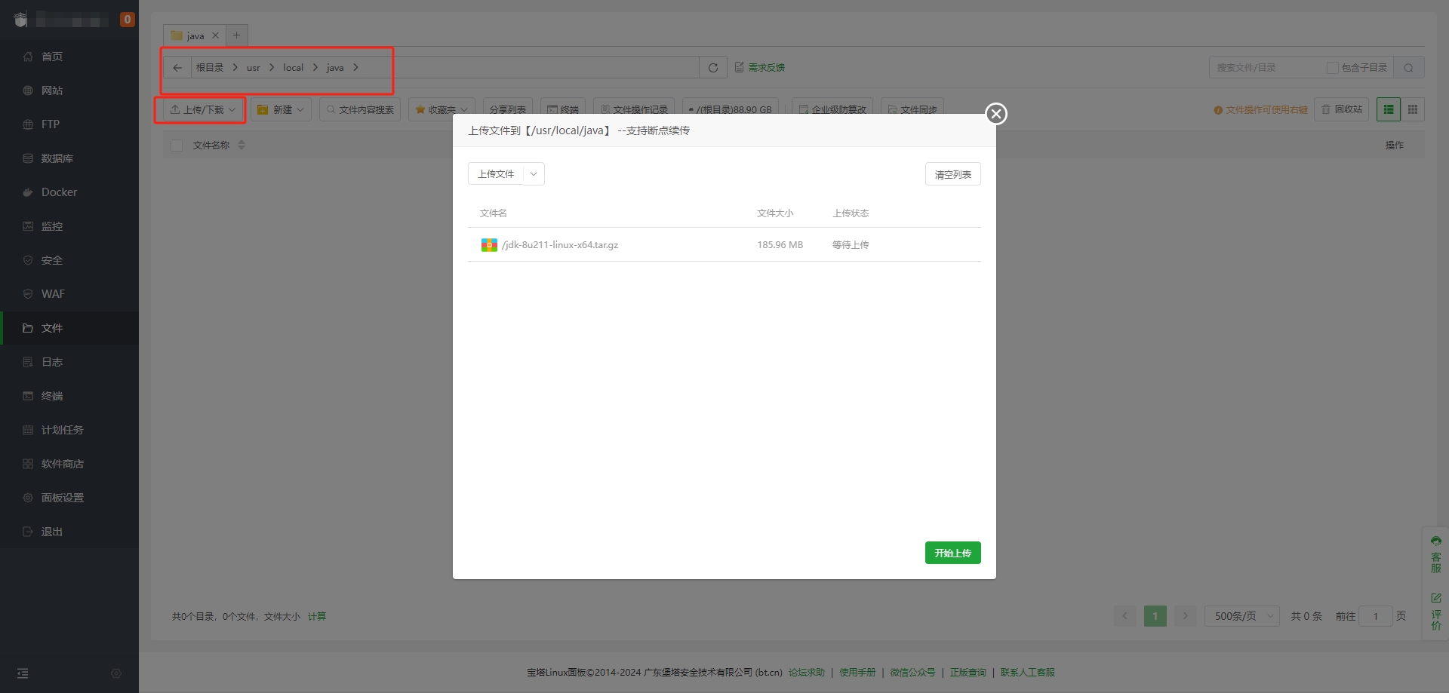This screenshot has height=693, width=1449.
Task: Toggle the 包含子目录 checkbox
Action: tap(1333, 68)
